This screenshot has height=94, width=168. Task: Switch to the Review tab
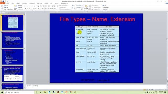click(46, 3)
